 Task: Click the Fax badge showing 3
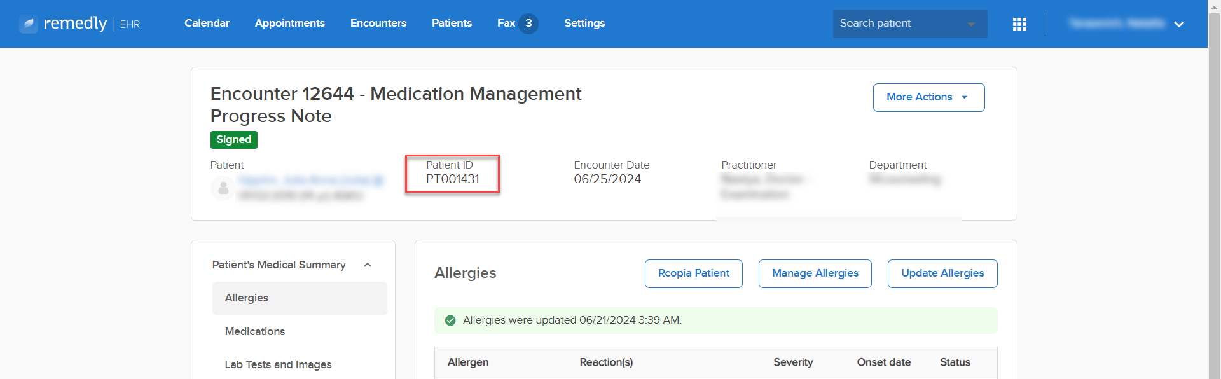(x=528, y=24)
